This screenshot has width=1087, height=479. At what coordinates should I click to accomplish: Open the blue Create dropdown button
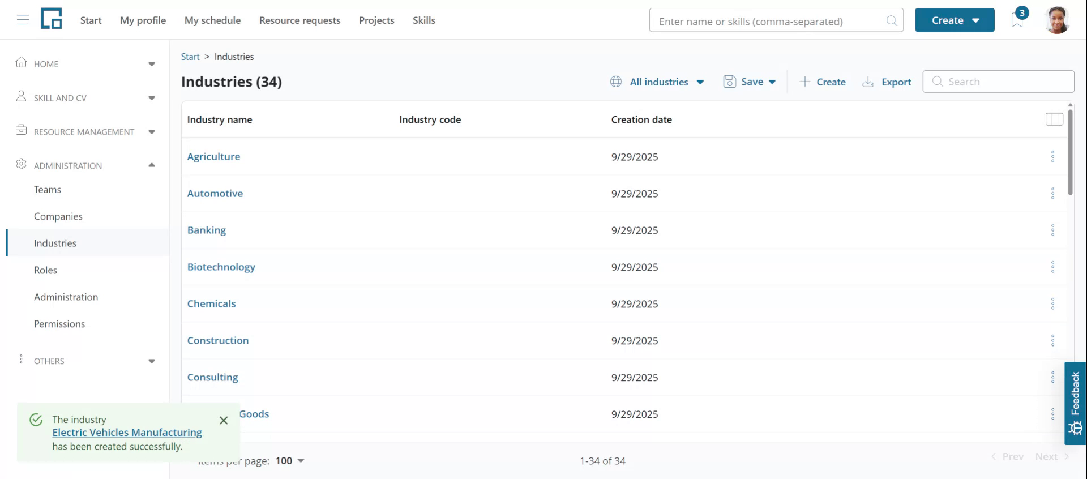pos(955,20)
